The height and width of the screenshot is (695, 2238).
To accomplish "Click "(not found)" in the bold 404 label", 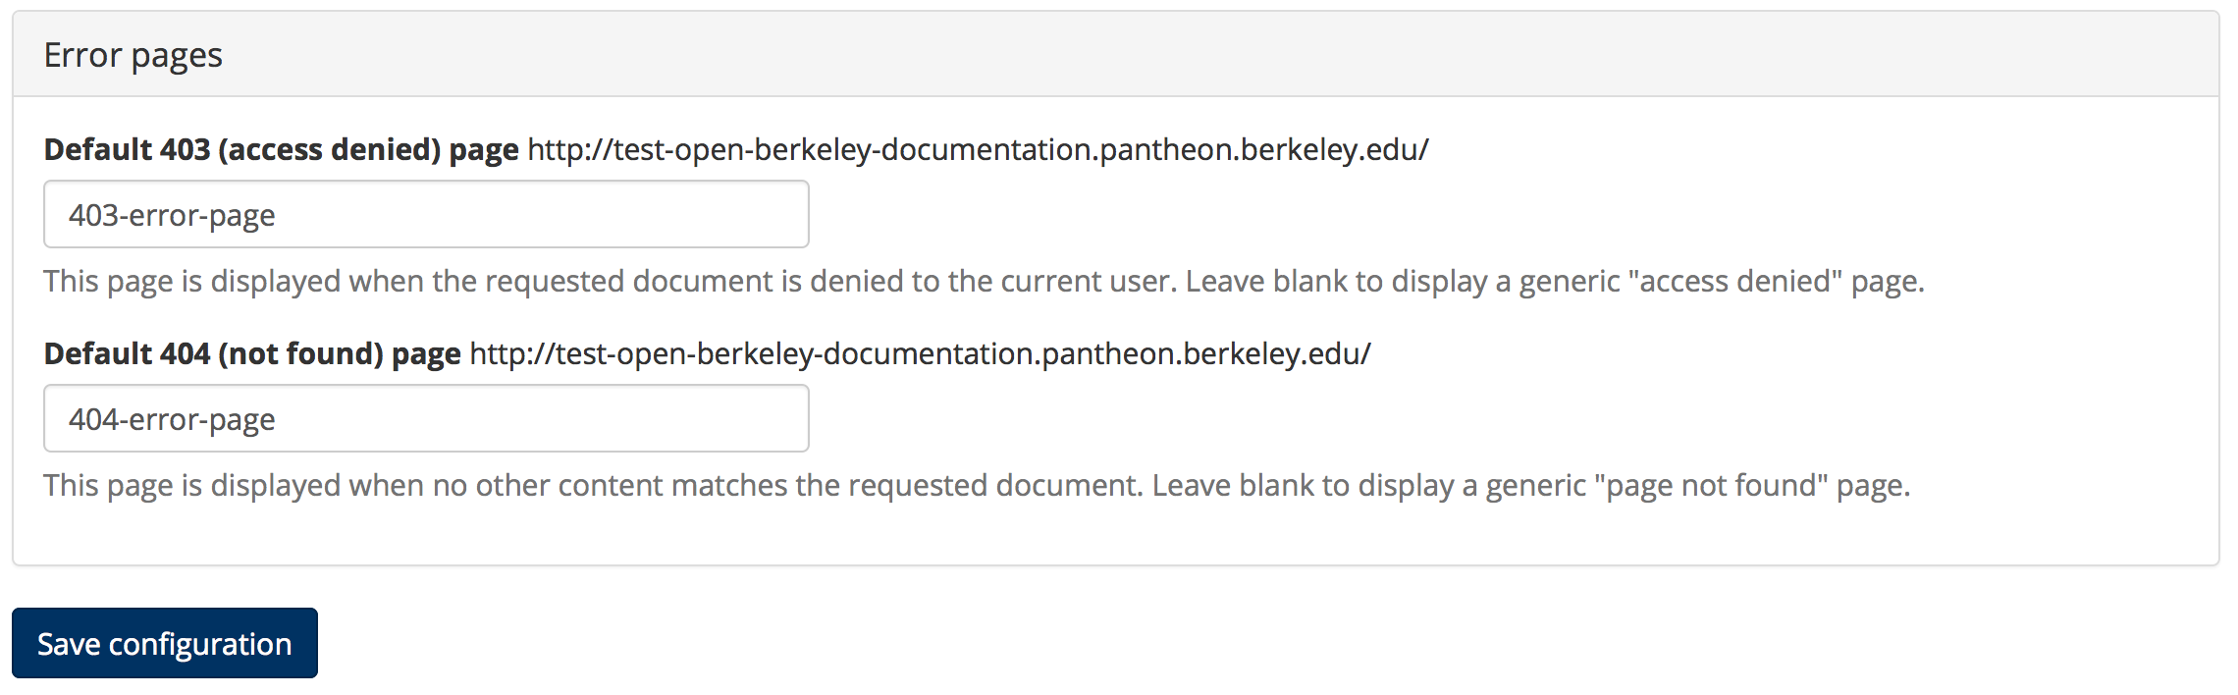I will click(x=300, y=353).
